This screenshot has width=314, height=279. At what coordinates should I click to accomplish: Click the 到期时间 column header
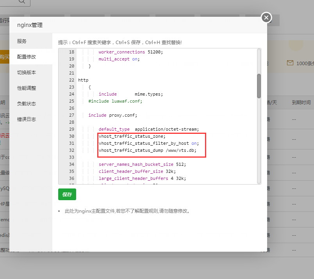[301, 103]
